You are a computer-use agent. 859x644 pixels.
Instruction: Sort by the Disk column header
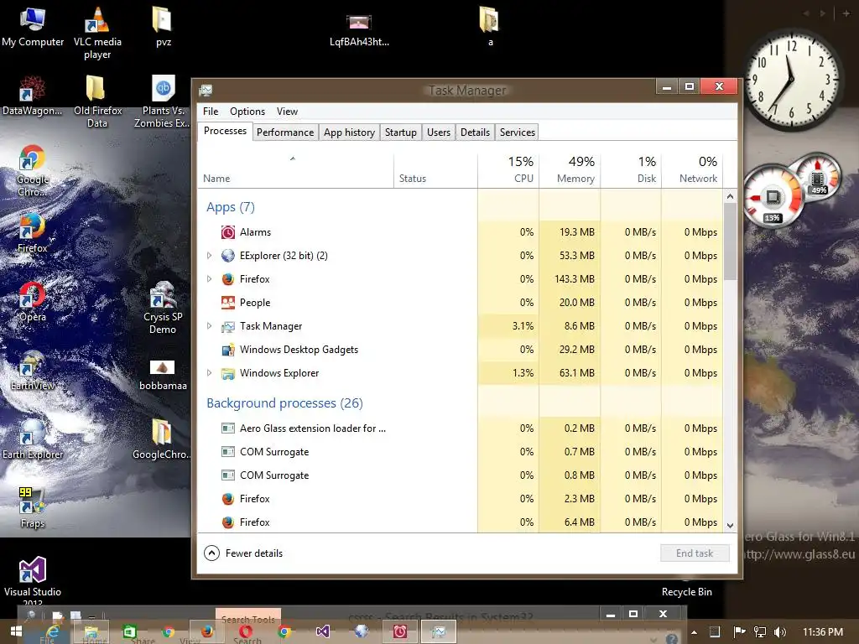631,171
